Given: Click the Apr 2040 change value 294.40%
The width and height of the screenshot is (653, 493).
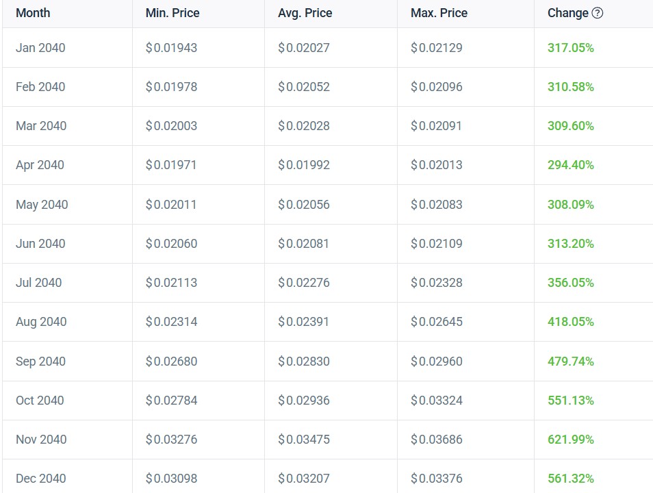Looking at the screenshot, I should pos(570,165).
